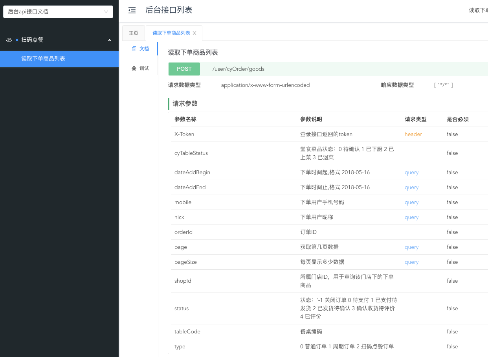This screenshot has width=488, height=357.
Task: Click description 下单用户昵称
Action: coord(317,217)
